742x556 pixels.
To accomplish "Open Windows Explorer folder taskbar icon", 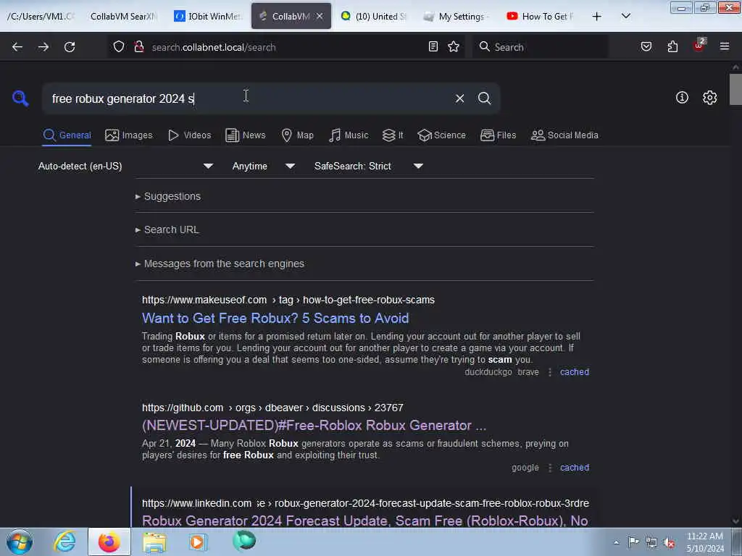I will point(154,542).
